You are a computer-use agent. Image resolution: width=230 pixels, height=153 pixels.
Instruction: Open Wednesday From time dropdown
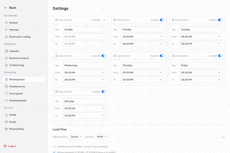84,72
